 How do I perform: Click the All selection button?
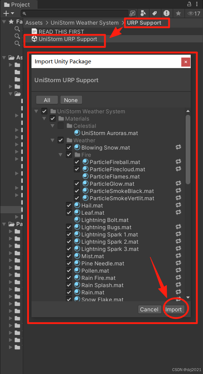47,100
